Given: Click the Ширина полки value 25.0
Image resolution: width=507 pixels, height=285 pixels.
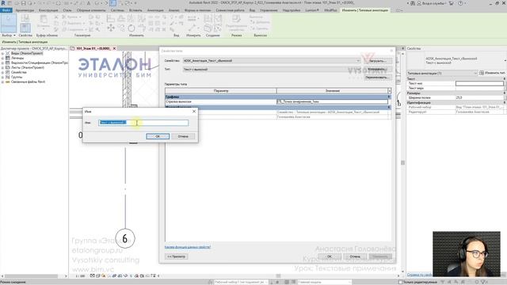Looking at the screenshot, I should click(479, 97).
